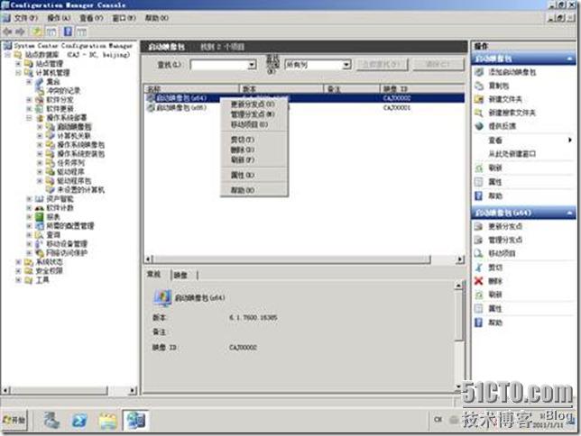The height and width of the screenshot is (436, 581).
Task: Click the 启动映像包 (x86) row icon in the list
Action: (x=151, y=108)
